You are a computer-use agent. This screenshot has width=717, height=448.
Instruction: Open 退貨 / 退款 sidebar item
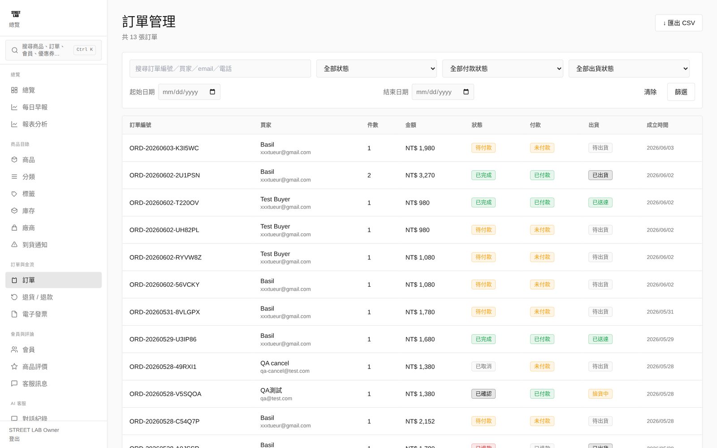pyautogui.click(x=53, y=297)
